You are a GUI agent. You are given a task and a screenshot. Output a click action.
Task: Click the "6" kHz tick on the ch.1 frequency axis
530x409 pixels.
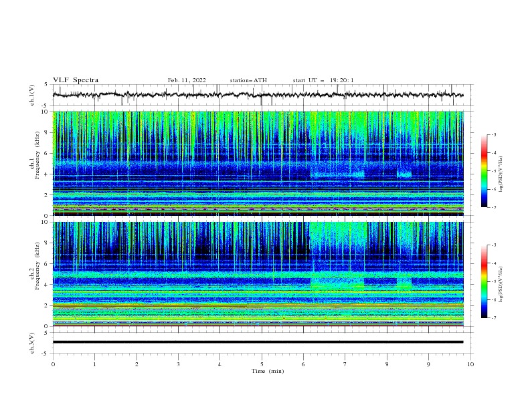46,153
